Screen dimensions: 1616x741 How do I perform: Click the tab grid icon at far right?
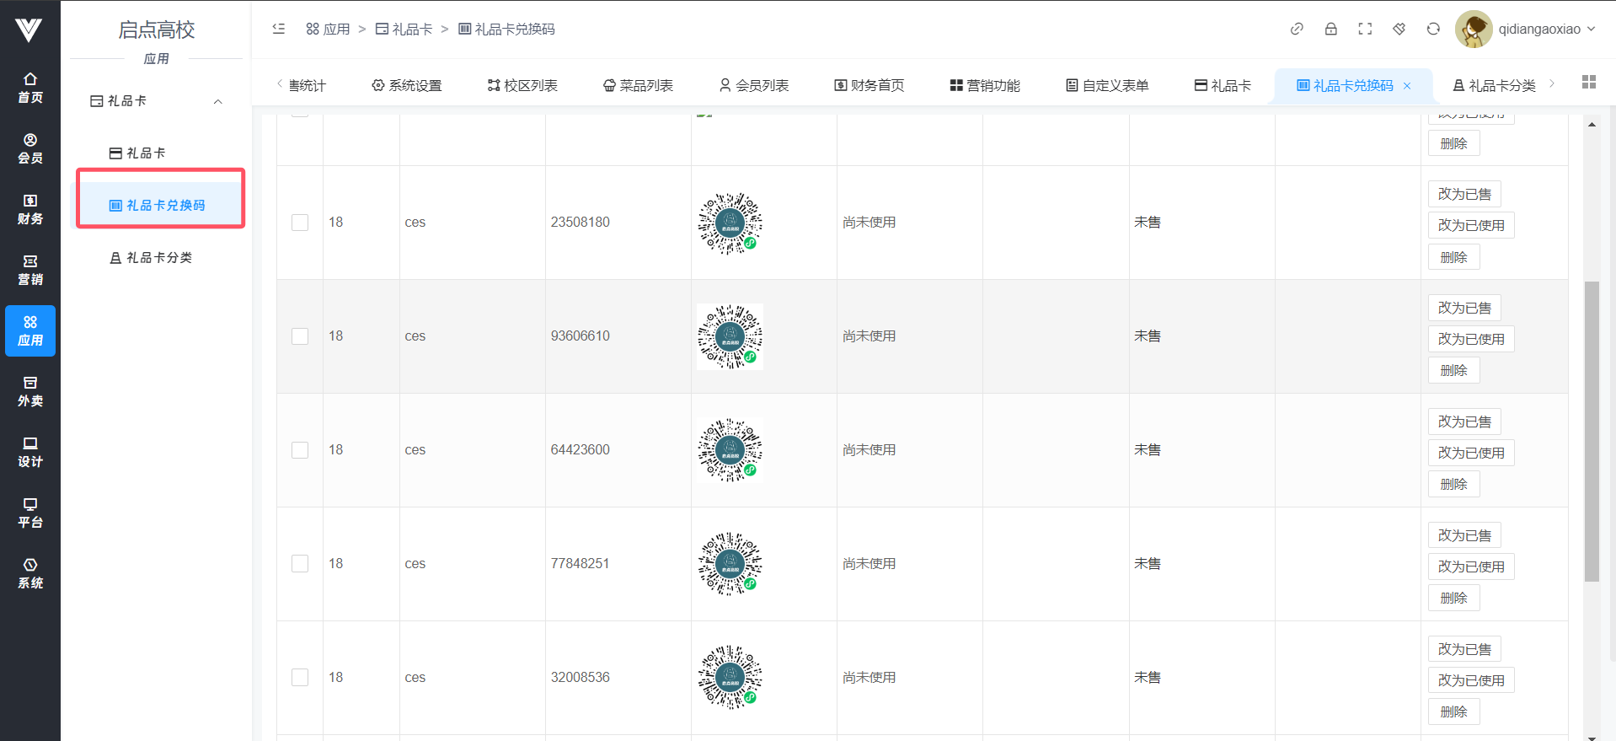pyautogui.click(x=1589, y=82)
